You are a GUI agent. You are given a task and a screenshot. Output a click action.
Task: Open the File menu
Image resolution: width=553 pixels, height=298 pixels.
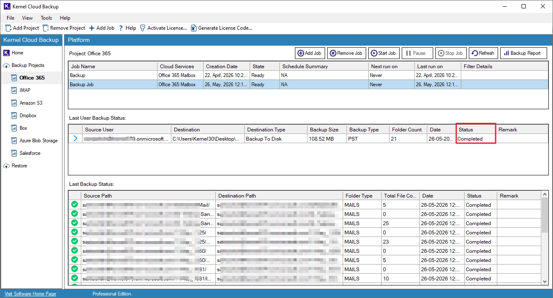(x=10, y=18)
